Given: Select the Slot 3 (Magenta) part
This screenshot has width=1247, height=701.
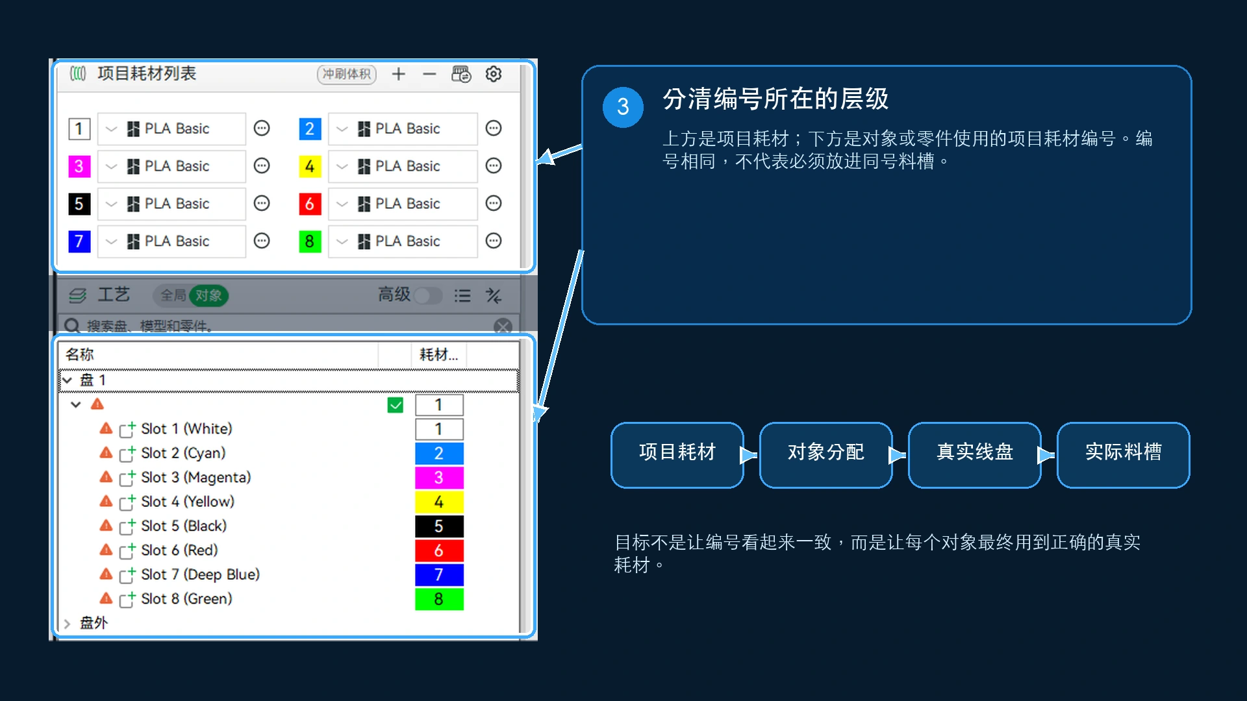Looking at the screenshot, I should pos(195,477).
